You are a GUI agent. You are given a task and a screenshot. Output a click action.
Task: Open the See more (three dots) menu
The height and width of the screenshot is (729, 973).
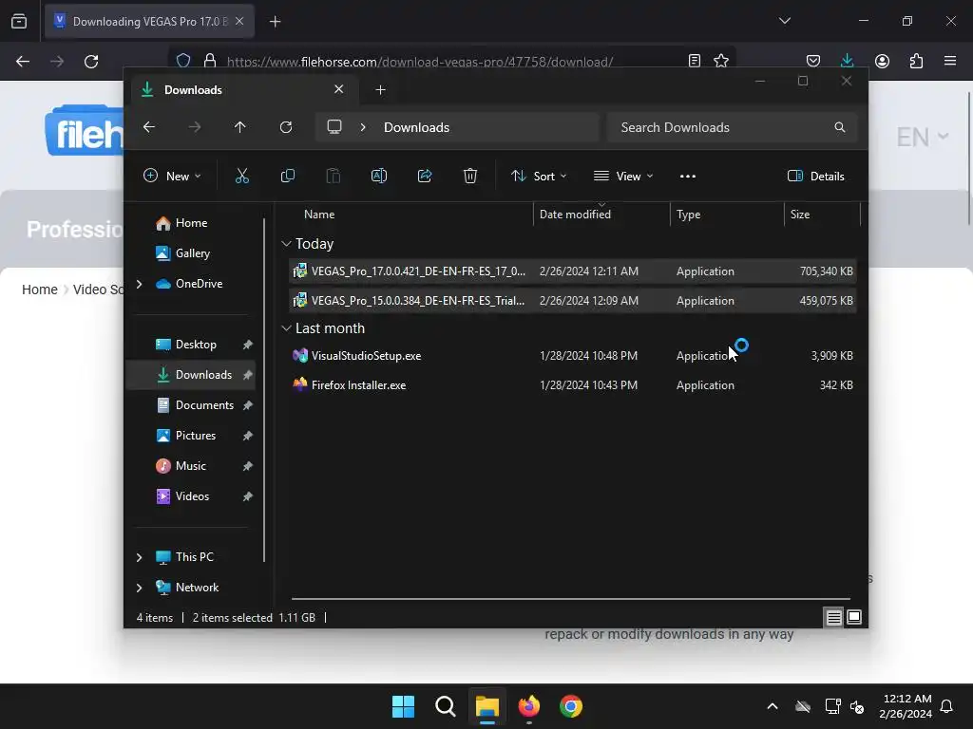pyautogui.click(x=688, y=176)
